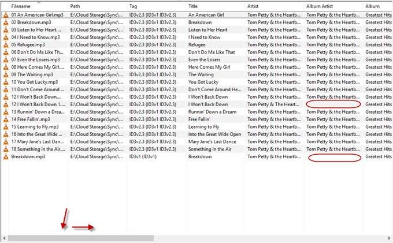This screenshot has height=243, width=393.
Task: Click VLC icon of 17 Mary Jane's Last Dance
Action: coord(6,142)
